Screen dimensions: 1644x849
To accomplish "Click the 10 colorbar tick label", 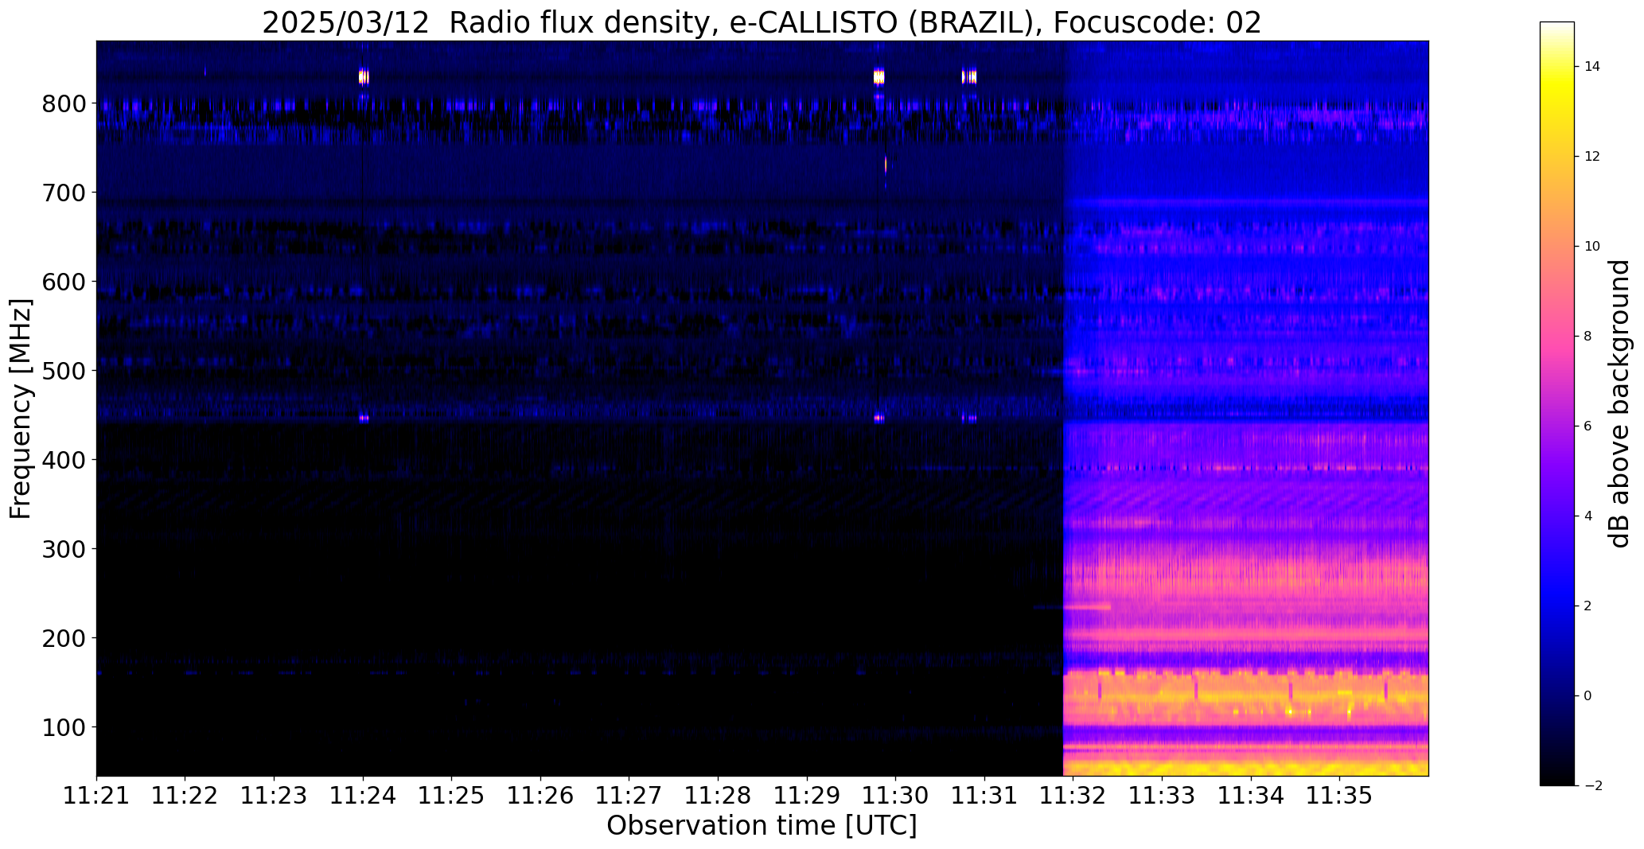I will tap(1592, 247).
